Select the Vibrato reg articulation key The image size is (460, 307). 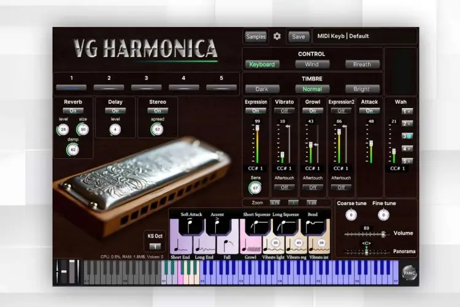[296, 246]
